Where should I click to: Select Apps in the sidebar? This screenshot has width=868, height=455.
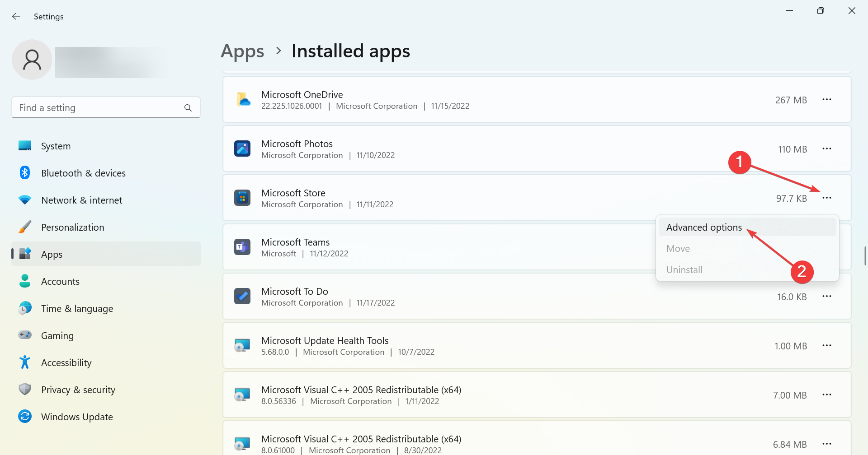[106, 254]
